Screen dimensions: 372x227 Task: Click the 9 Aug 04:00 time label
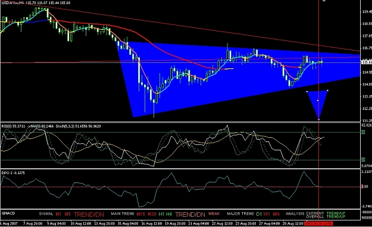[x=56, y=223]
